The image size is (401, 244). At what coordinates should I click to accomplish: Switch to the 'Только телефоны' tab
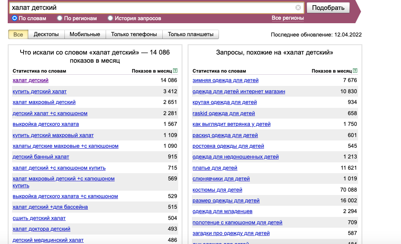coord(134,34)
